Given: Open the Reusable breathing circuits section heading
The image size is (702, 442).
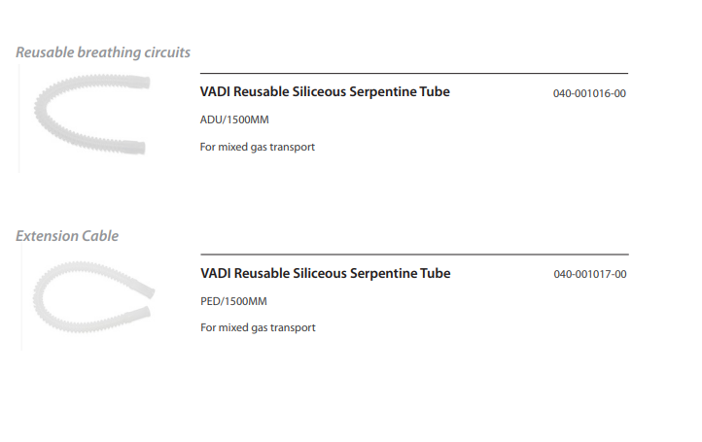Looking at the screenshot, I should pyautogui.click(x=103, y=51).
